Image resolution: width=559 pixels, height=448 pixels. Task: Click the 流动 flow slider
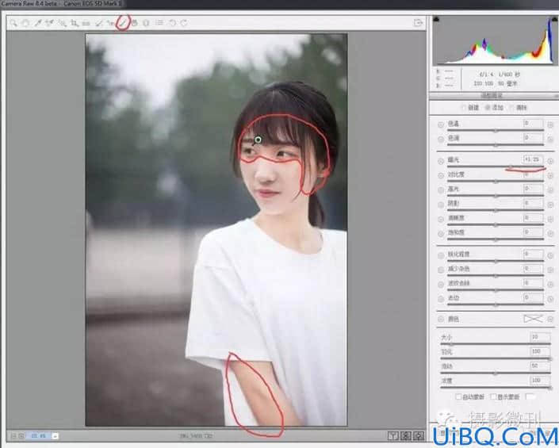coord(496,373)
